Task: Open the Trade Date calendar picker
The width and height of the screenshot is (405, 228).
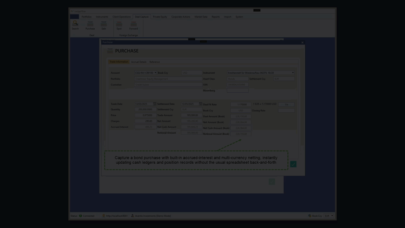Action: [155, 104]
